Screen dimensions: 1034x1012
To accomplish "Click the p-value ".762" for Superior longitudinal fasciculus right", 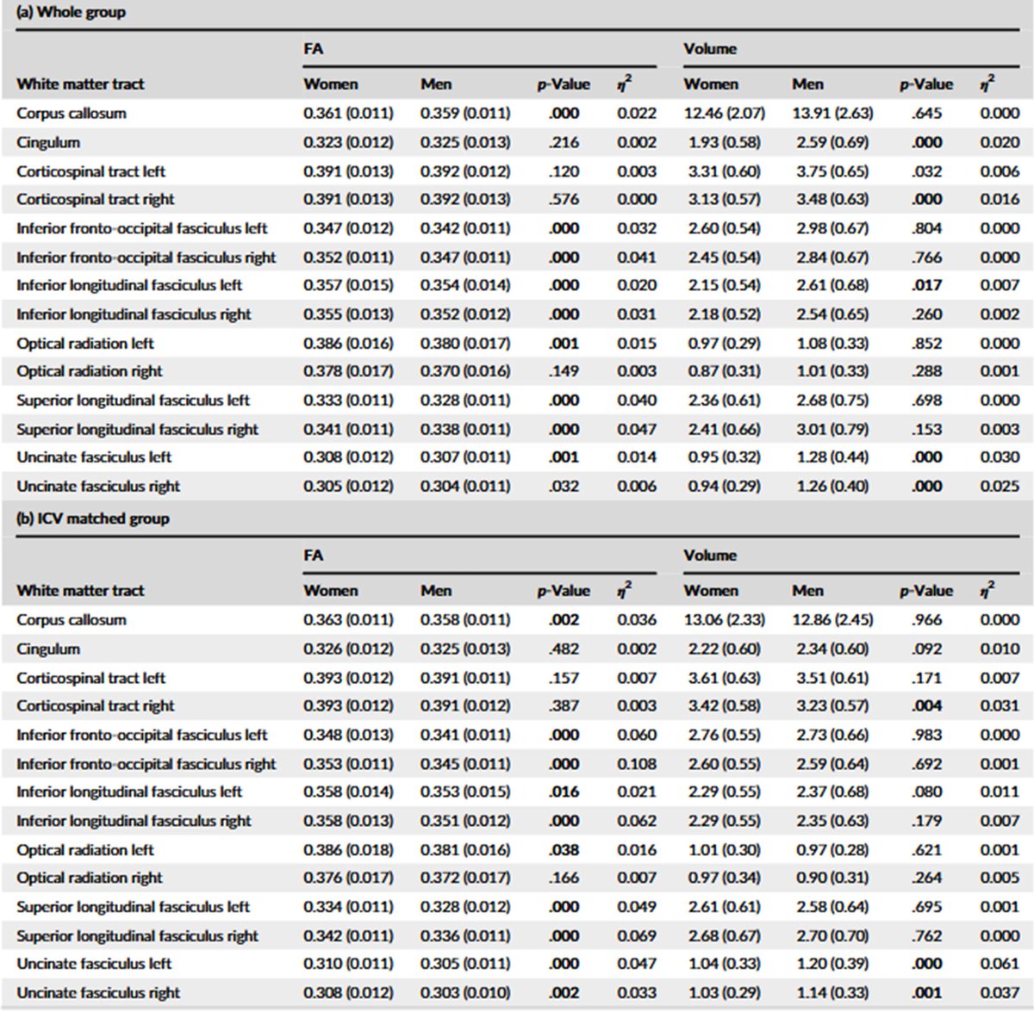I will [927, 936].
